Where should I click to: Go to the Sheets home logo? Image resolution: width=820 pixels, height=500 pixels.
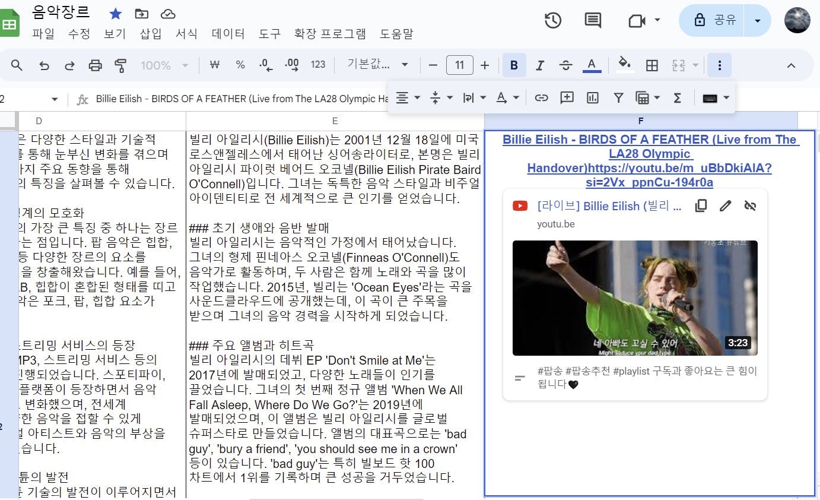click(x=9, y=24)
